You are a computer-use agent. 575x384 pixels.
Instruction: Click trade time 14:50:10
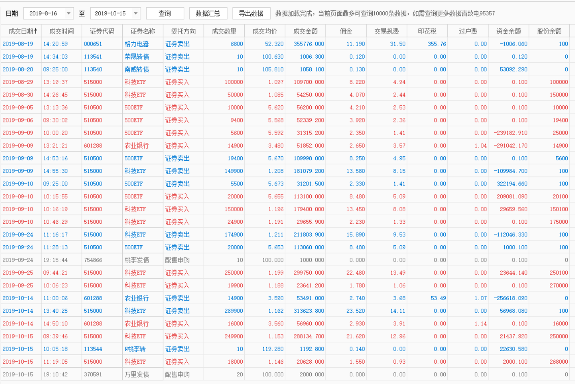tap(55, 323)
